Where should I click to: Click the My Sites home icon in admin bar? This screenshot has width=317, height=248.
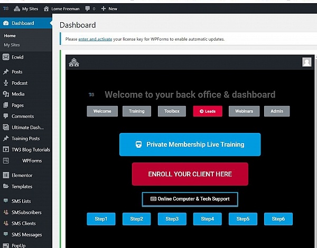[17, 8]
